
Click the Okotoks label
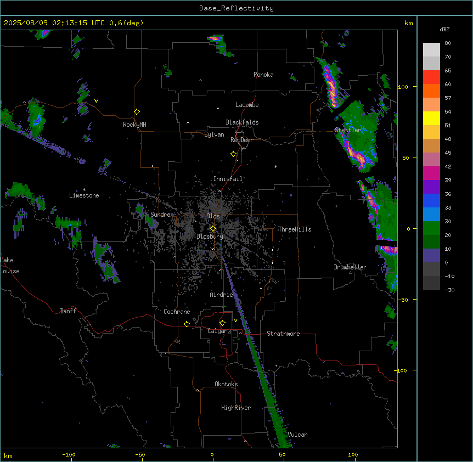pyautogui.click(x=226, y=384)
